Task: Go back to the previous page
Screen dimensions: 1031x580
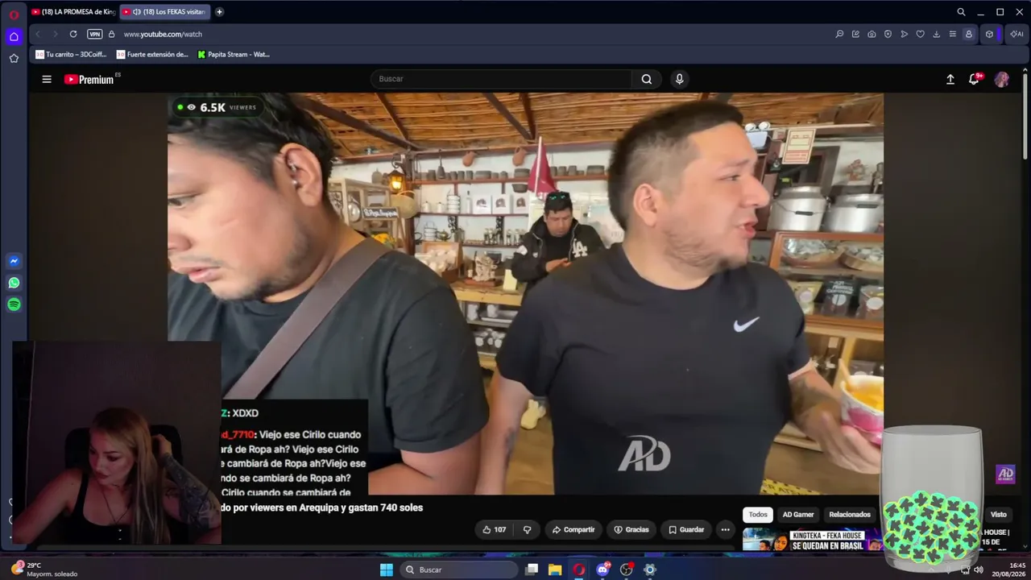Action: (x=37, y=34)
